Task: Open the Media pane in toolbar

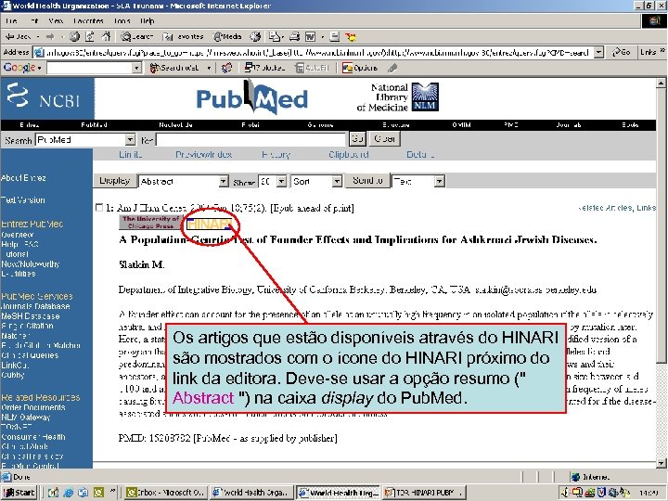Action: pos(227,36)
